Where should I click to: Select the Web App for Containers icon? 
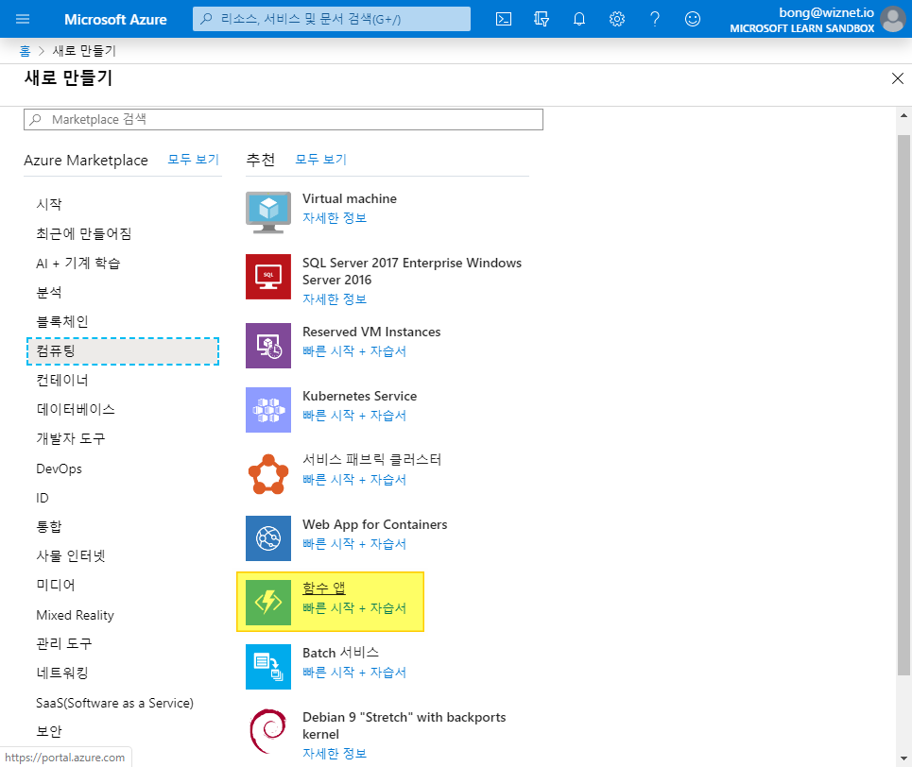click(268, 538)
